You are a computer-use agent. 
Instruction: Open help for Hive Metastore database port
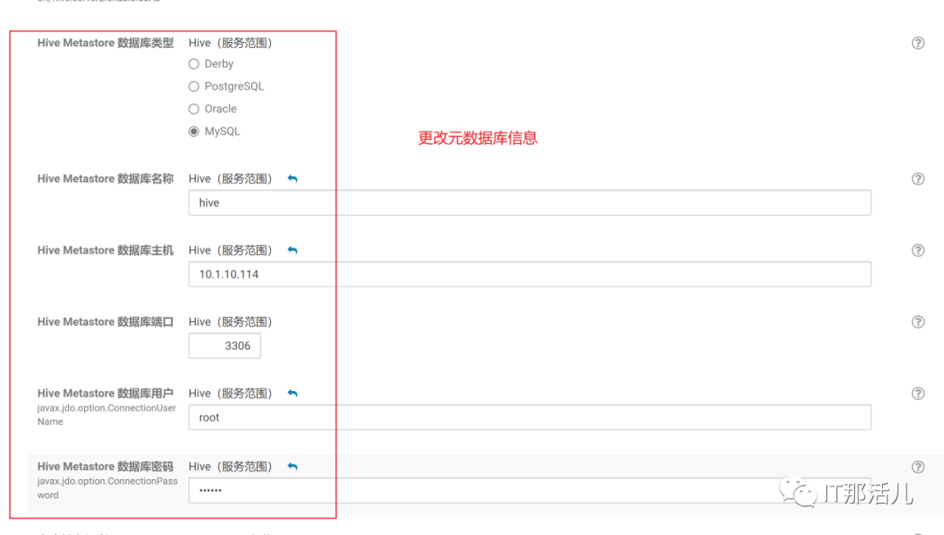click(918, 321)
